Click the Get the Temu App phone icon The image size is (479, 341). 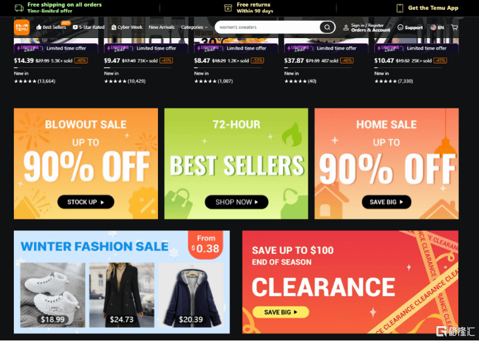(399, 8)
